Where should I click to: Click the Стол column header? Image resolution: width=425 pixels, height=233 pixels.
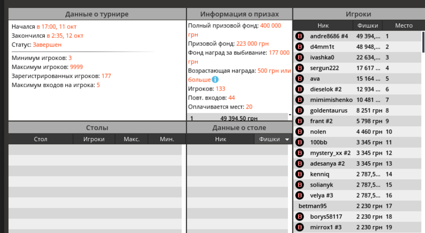41,139
